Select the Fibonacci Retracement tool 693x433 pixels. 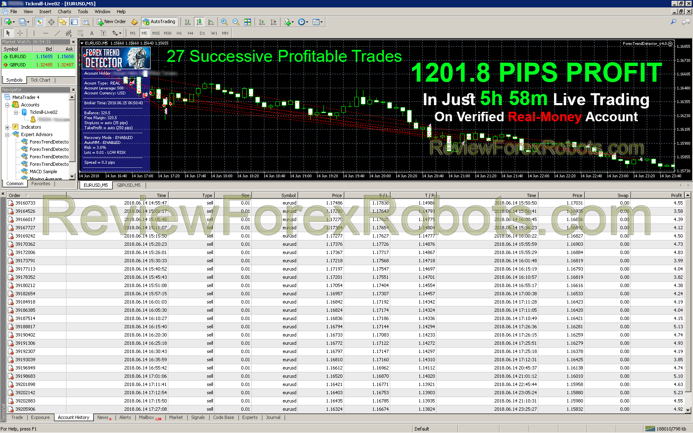80,33
